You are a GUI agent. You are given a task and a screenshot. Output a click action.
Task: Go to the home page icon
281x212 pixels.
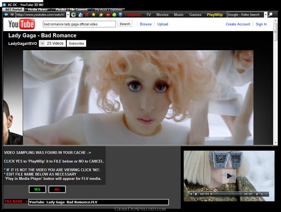coord(80,15)
